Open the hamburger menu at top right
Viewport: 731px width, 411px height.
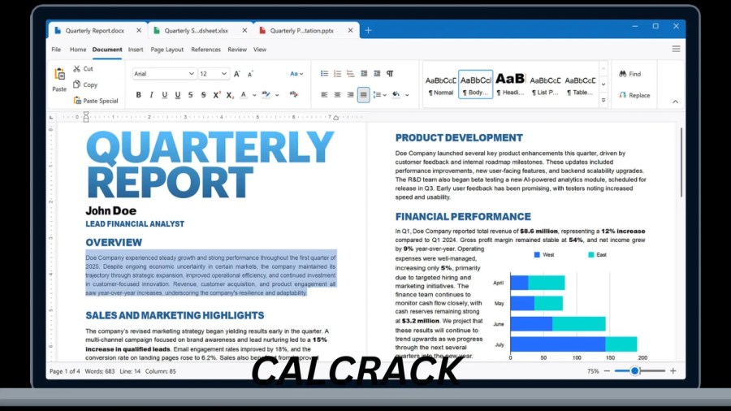point(676,49)
